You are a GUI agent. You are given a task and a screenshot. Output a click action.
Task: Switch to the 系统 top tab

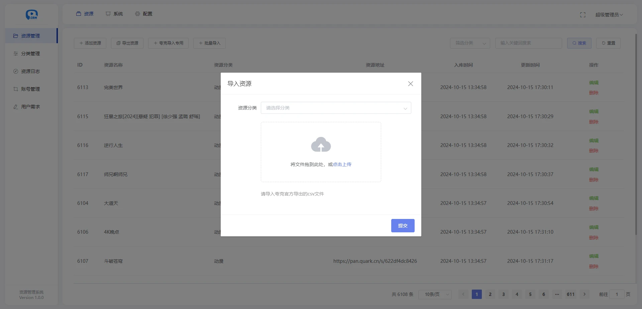coord(114,14)
